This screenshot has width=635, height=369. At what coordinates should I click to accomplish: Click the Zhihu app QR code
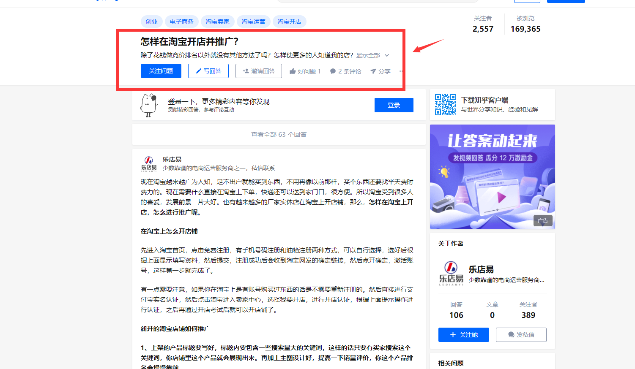(446, 105)
